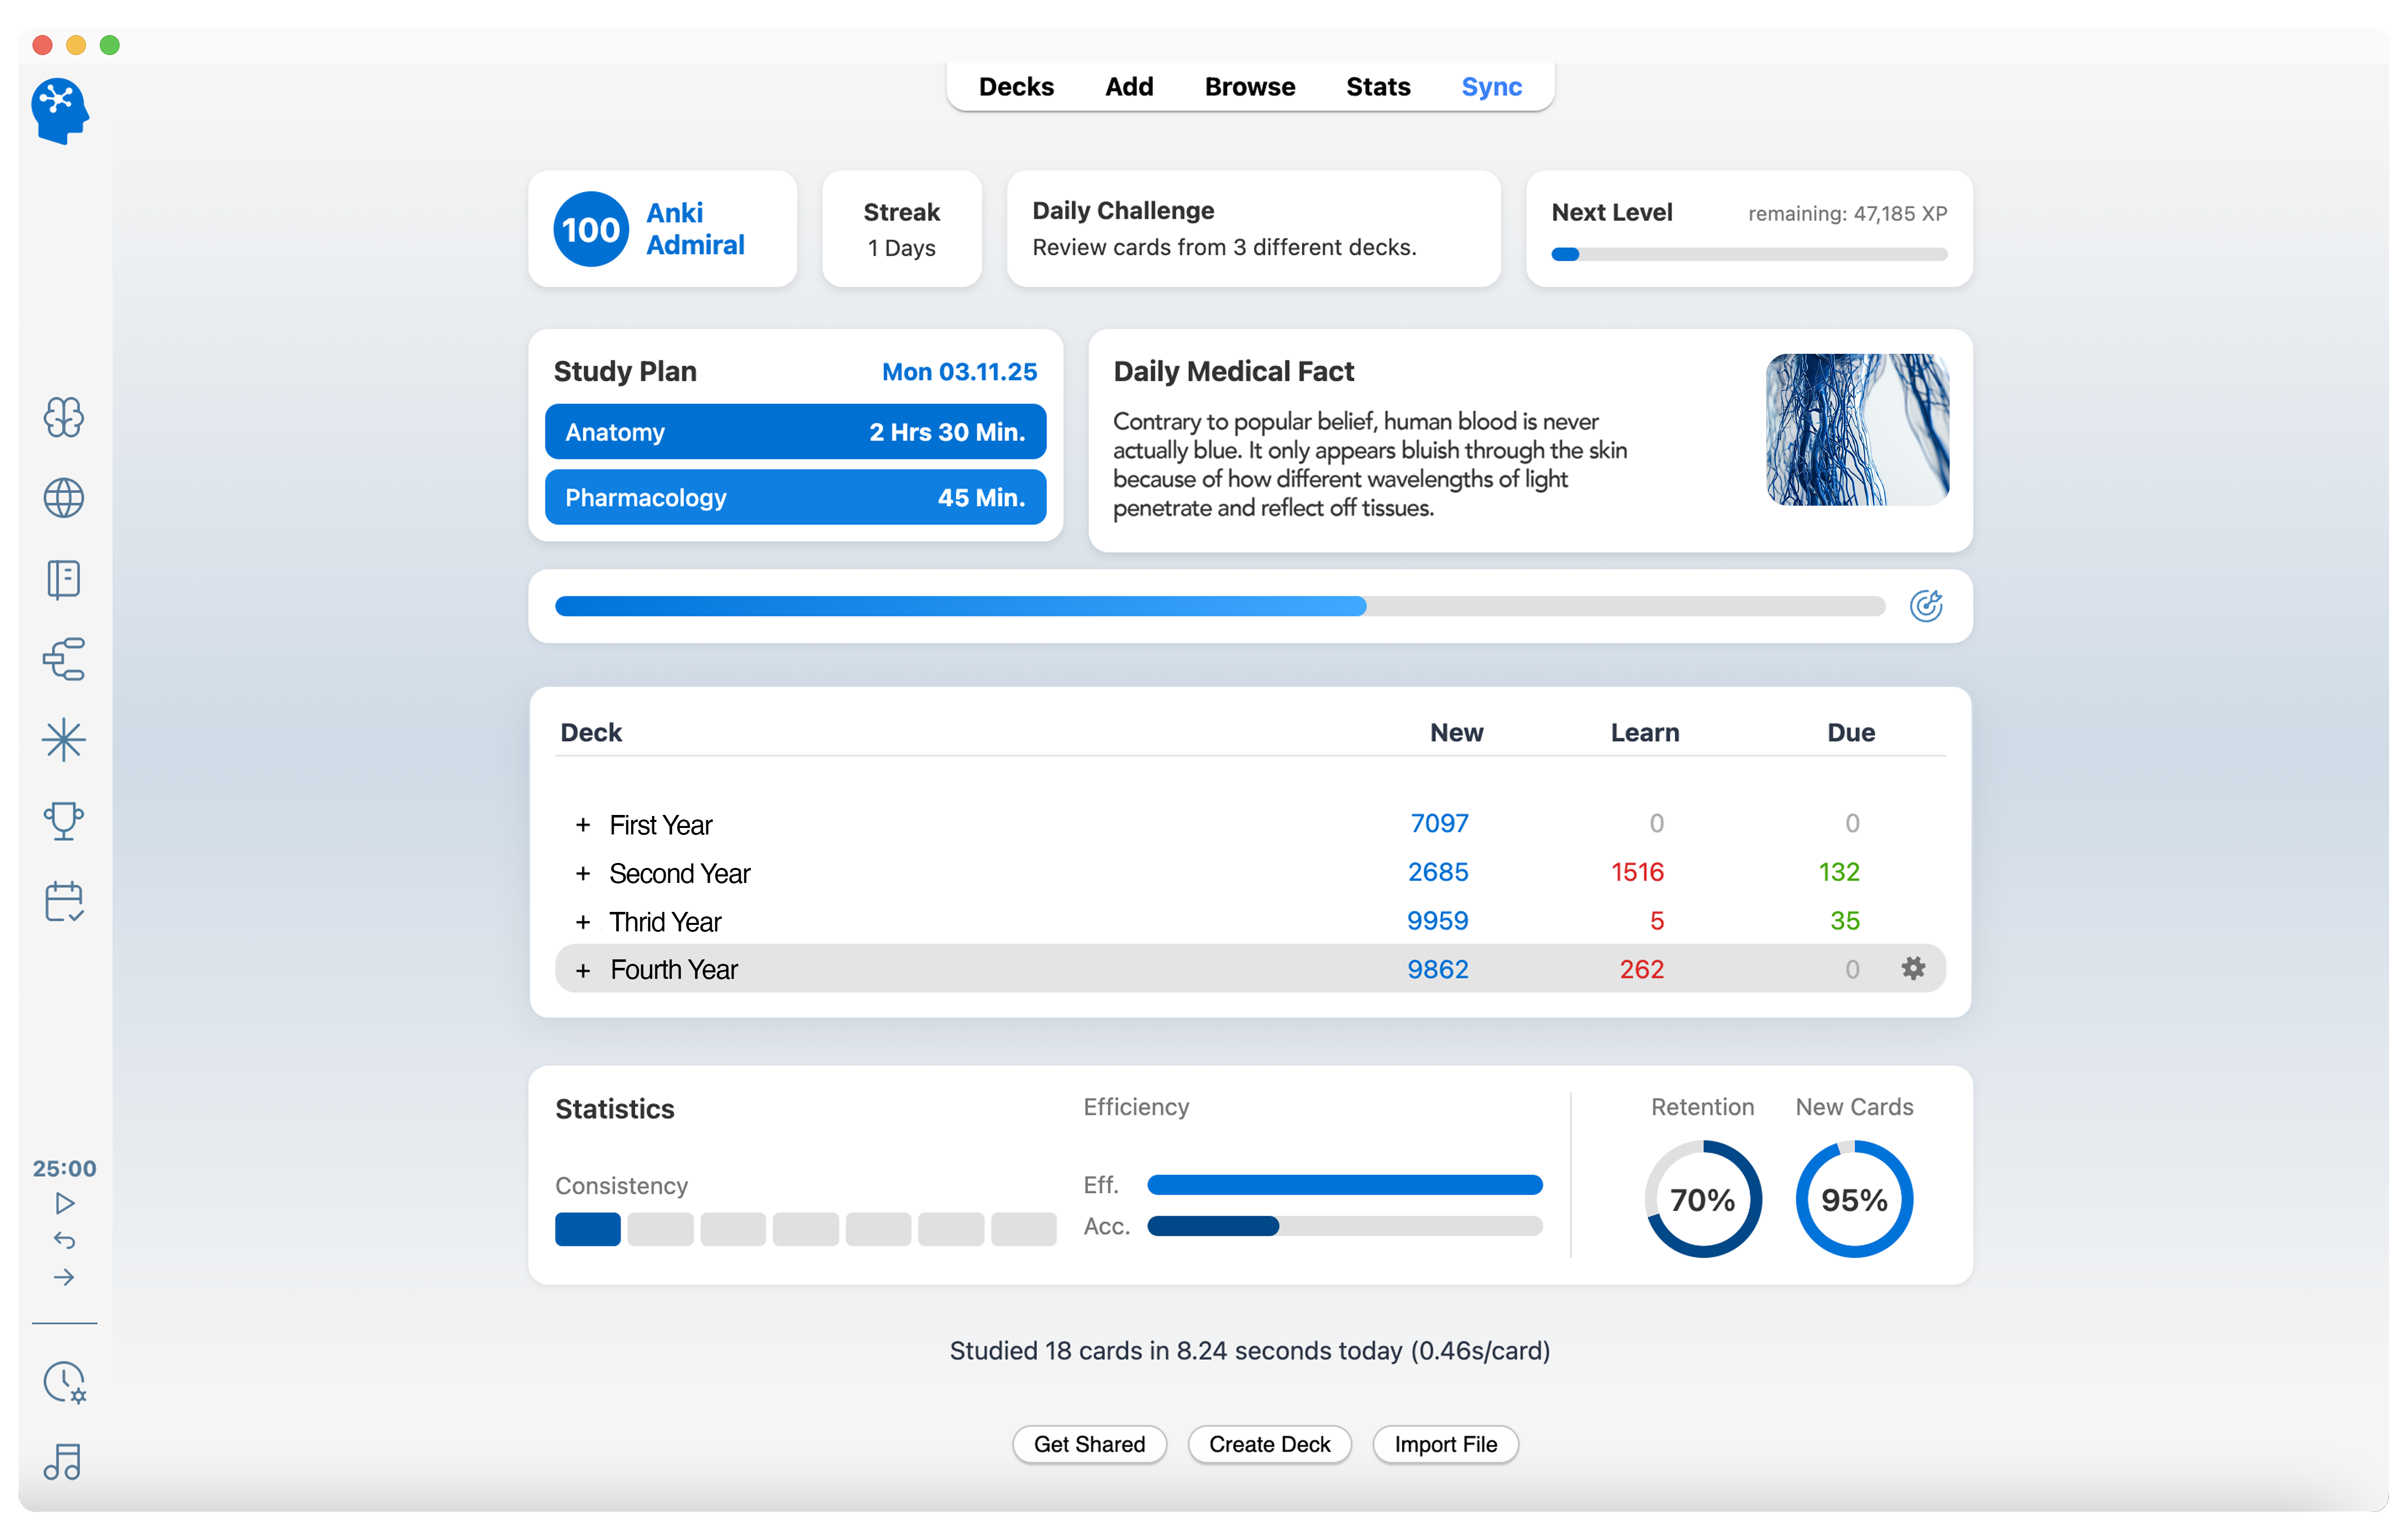This screenshot has width=2408, height=1532.
Task: Open the Browse tab
Action: (1249, 87)
